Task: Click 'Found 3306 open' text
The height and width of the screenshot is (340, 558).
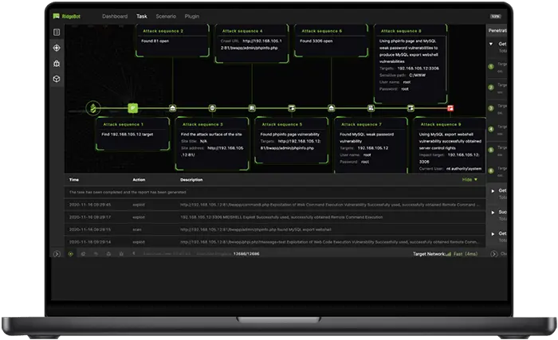Action: click(x=316, y=41)
